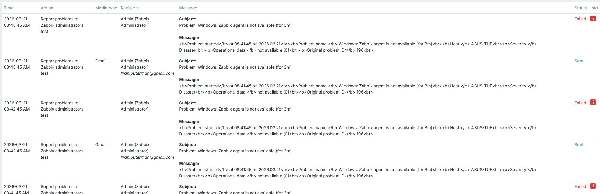600x194 pixels.
Task: Click the liran.puterman@gmail.com address in the 08:43:45 row
Action: [147, 73]
